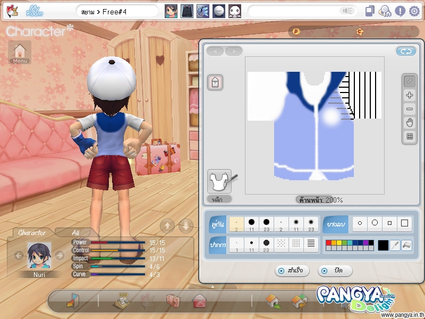Screen dimensions: 425x319
Task: Click the shirt with brush icon
Action: [x=220, y=181]
